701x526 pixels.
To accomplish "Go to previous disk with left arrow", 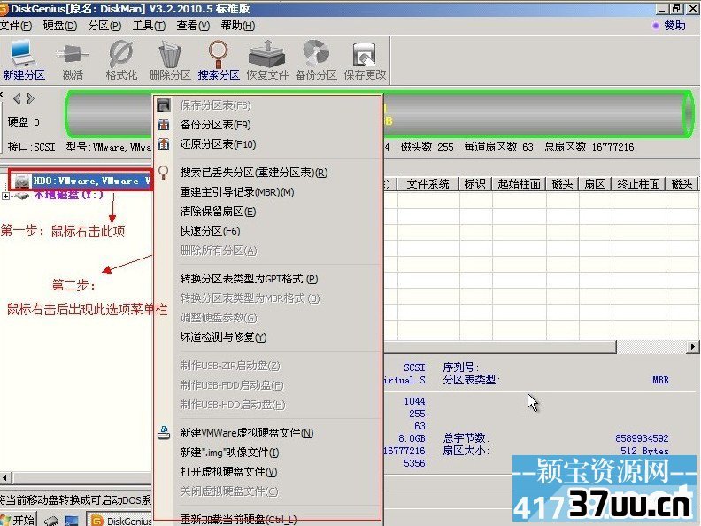I will coord(17,98).
